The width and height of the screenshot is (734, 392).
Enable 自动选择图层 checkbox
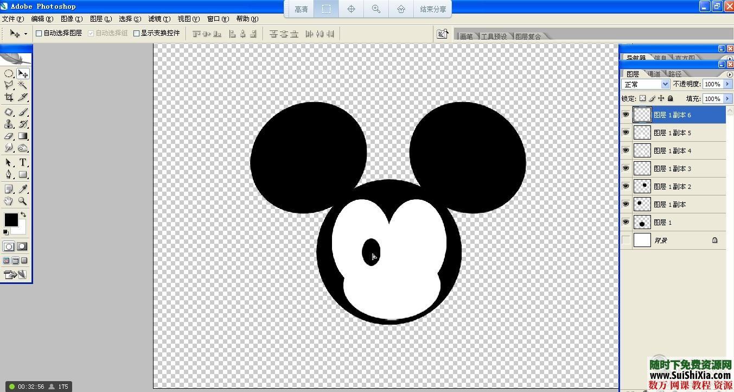point(39,33)
